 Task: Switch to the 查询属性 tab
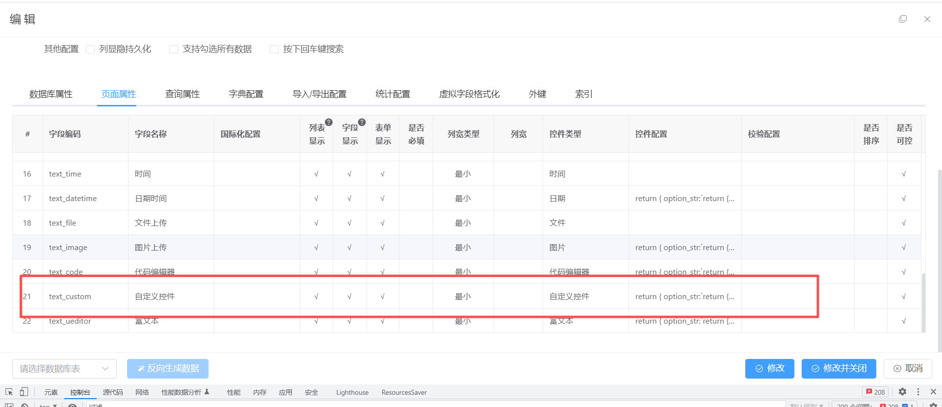(x=183, y=94)
